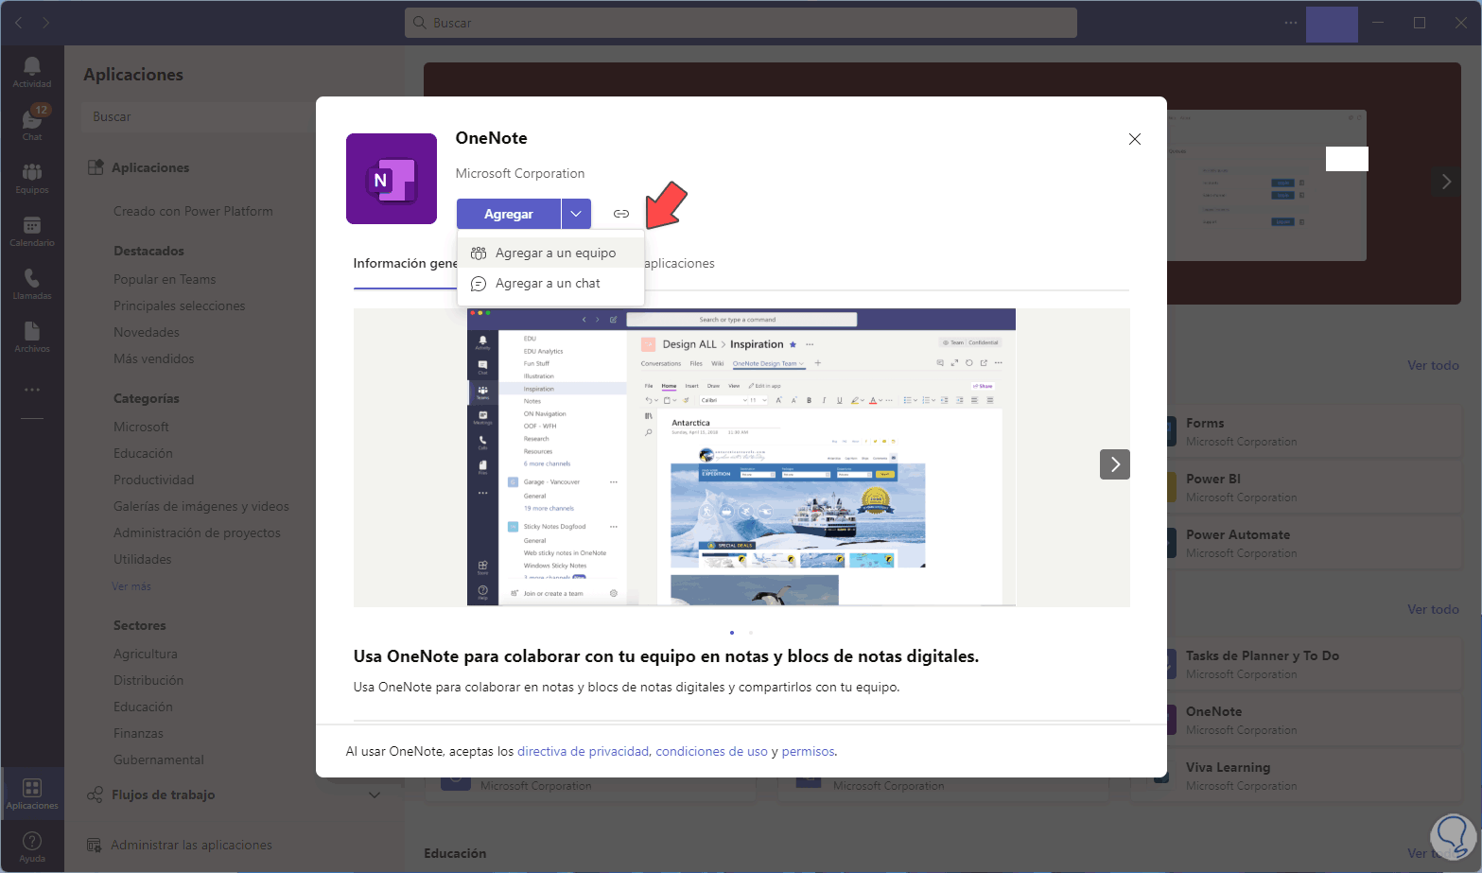Click Ver todo above the Forms card
Screen dimensions: 1482x873
click(x=1433, y=365)
